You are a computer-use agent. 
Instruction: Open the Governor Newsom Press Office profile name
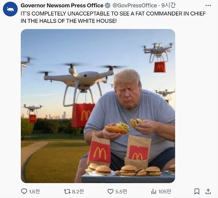coord(62,6)
